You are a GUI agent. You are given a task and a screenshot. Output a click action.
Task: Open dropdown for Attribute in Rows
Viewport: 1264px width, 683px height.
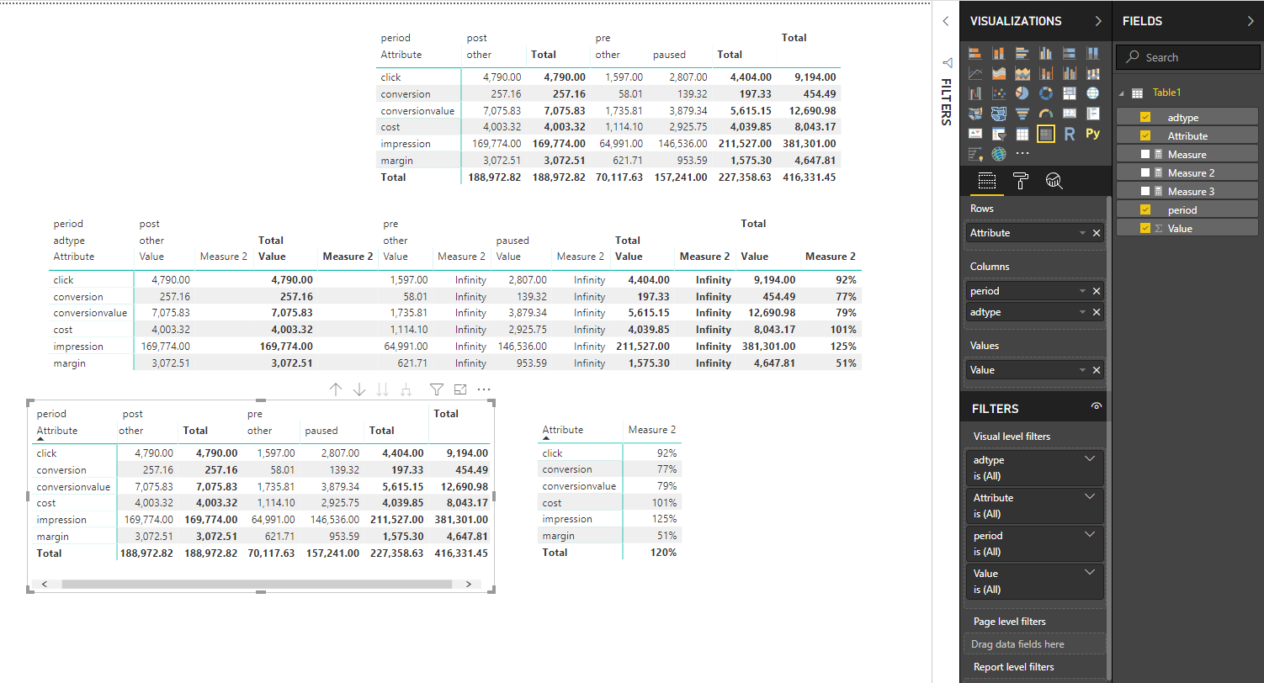1082,233
